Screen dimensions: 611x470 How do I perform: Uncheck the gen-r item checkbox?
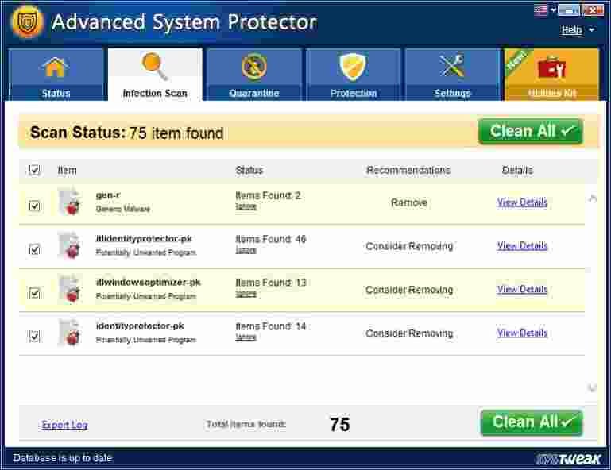click(34, 205)
